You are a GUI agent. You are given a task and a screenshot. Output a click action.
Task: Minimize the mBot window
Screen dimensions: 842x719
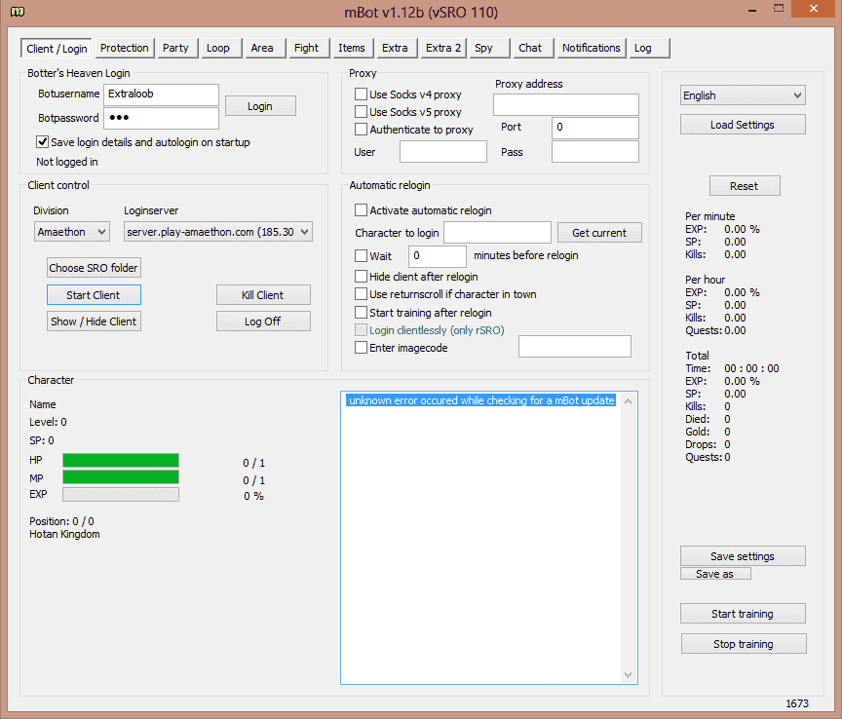click(x=752, y=10)
